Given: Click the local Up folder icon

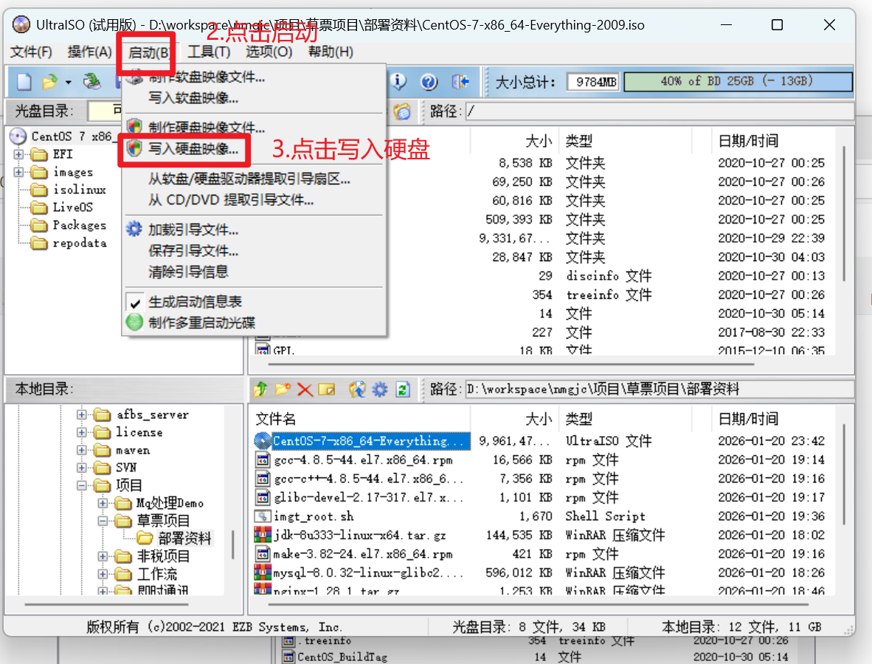Looking at the screenshot, I should 260,390.
